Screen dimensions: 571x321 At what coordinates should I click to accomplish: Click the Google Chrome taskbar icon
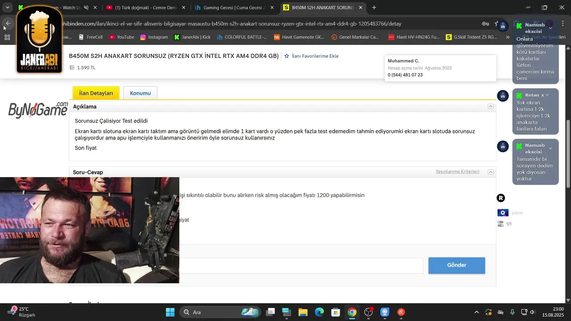click(352, 312)
